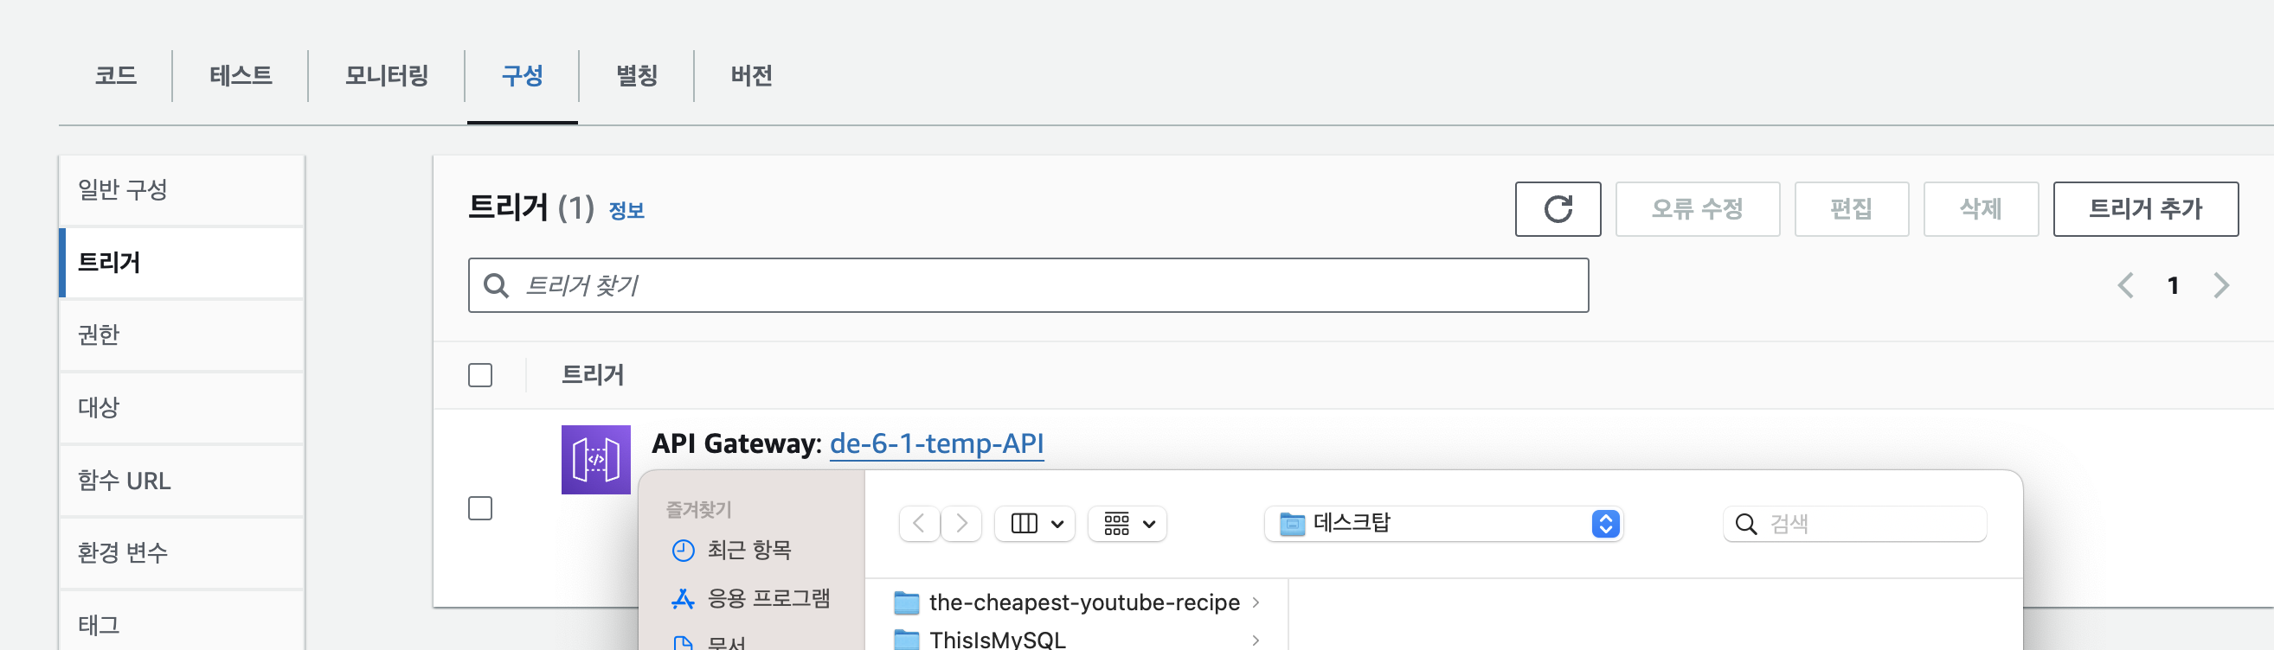Image resolution: width=2274 pixels, height=650 pixels.
Task: Click the 삭제 button
Action: pos(1980,209)
